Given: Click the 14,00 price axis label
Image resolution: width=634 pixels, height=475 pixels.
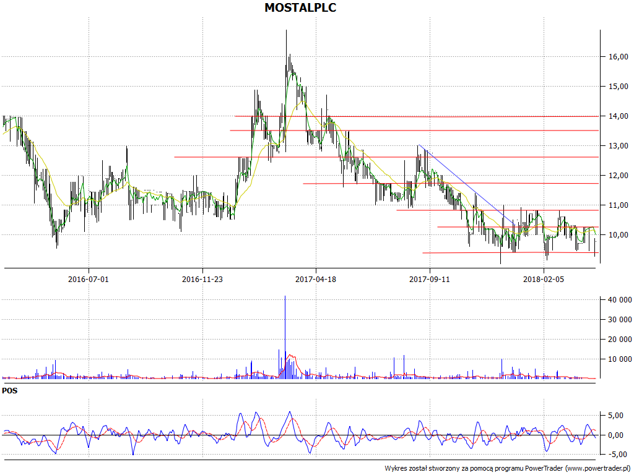Looking at the screenshot, I should click(x=619, y=116).
